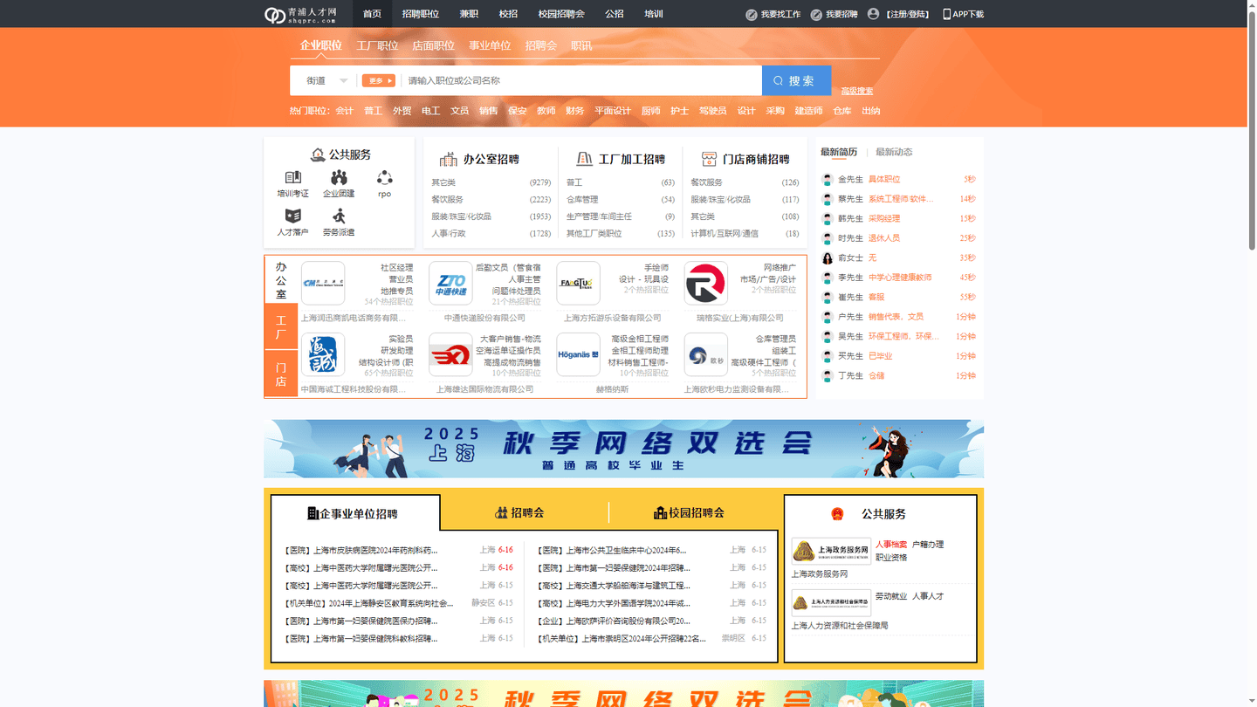This screenshot has width=1257, height=707.
Task: Open 高级搜索 link
Action: point(856,91)
